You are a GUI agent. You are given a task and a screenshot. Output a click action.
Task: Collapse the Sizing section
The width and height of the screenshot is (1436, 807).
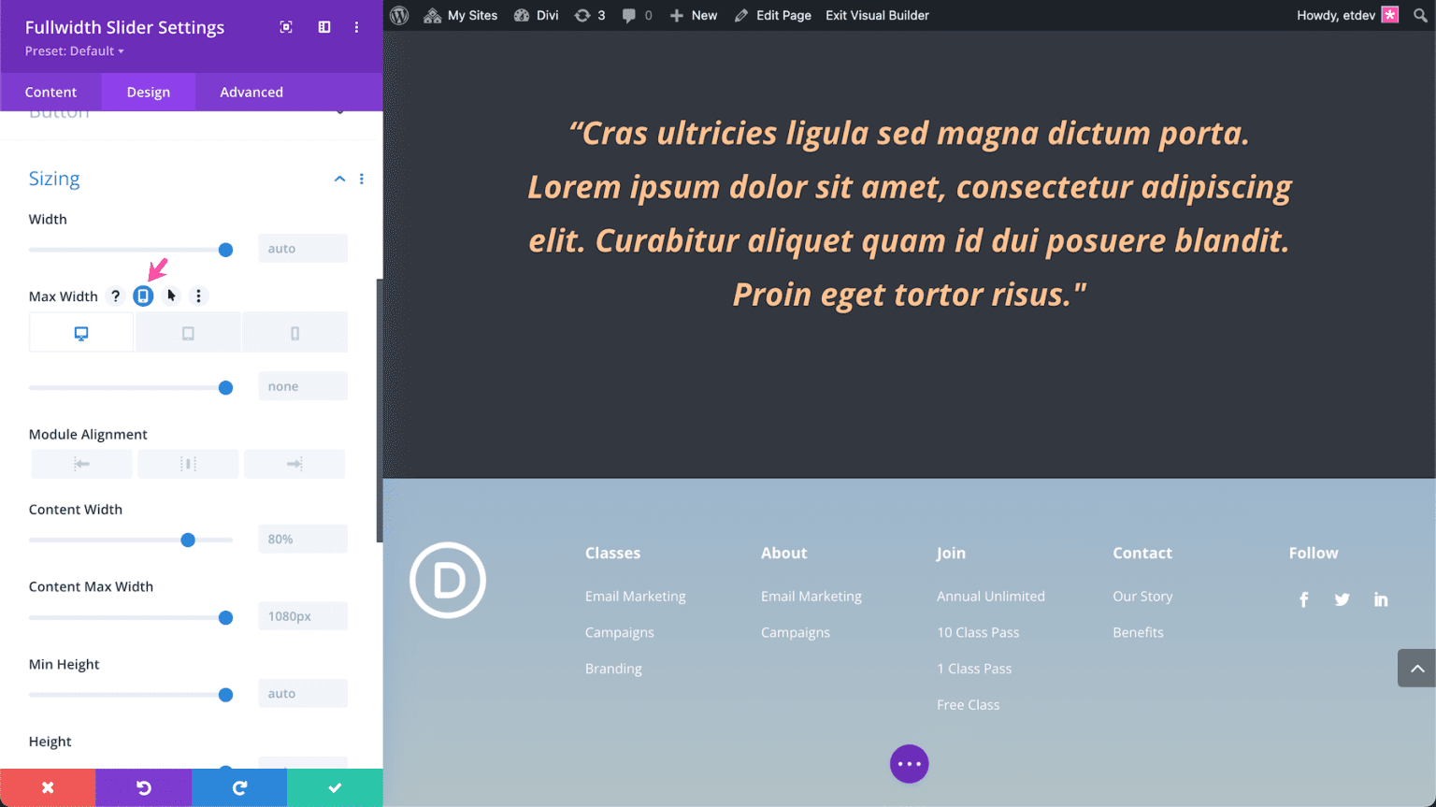coord(339,178)
